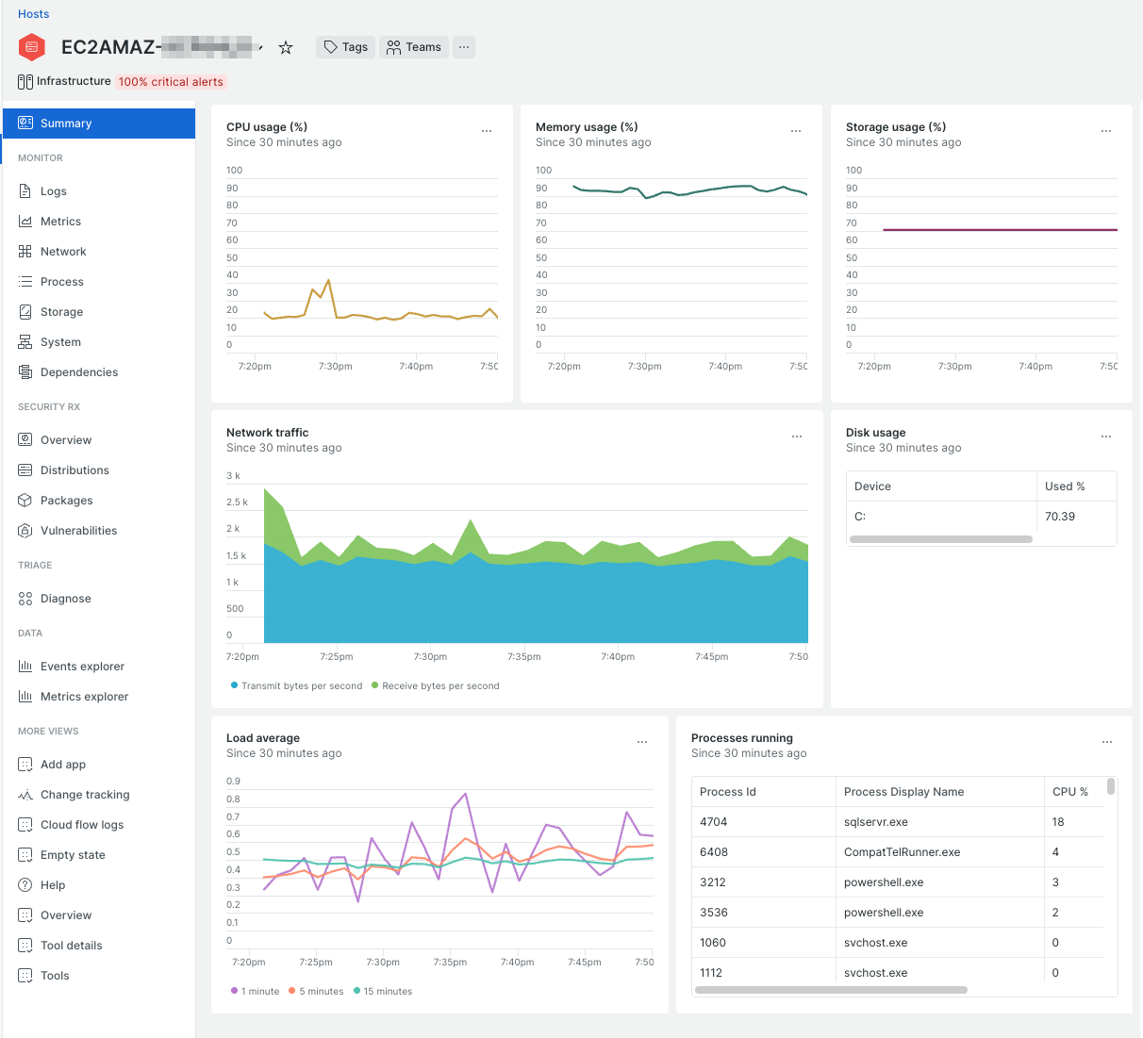Open Network traffic chart options menu

797,437
